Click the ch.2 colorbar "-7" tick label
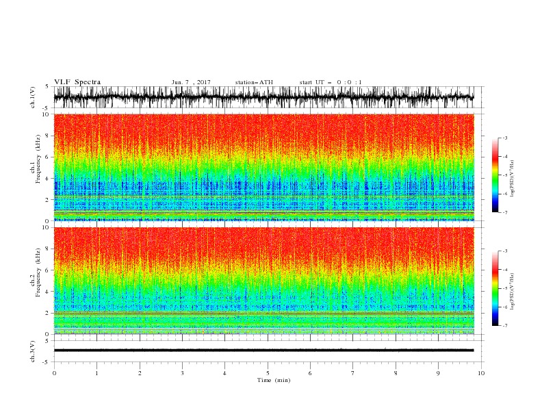This screenshot has width=542, height=419. click(505, 325)
